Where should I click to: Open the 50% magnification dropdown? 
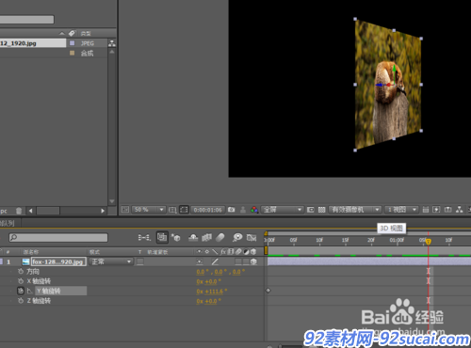tap(149, 210)
